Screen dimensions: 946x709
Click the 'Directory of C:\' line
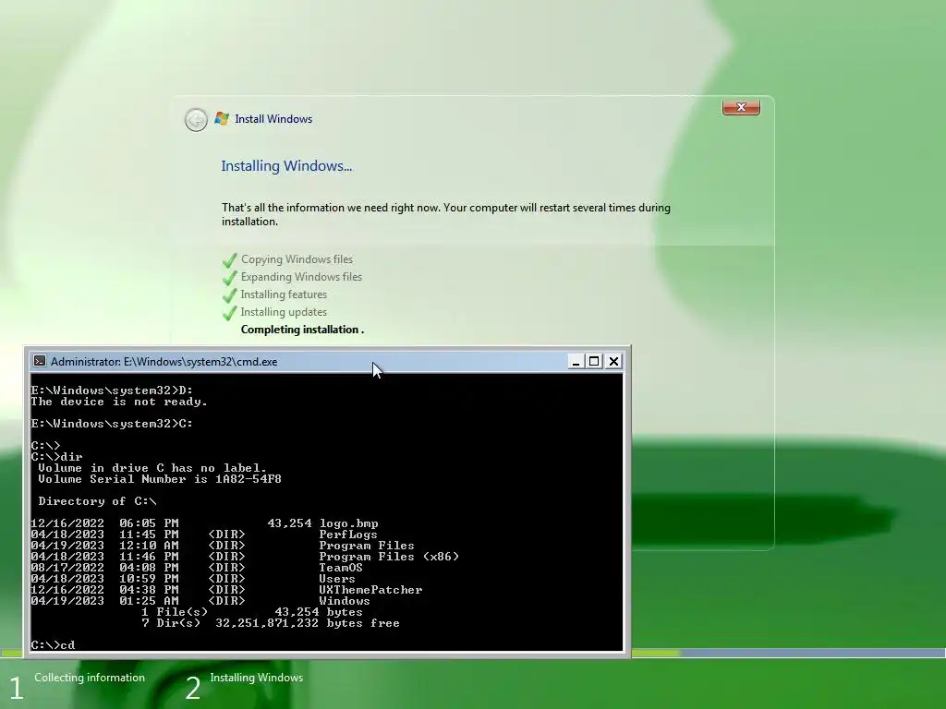[97, 501]
